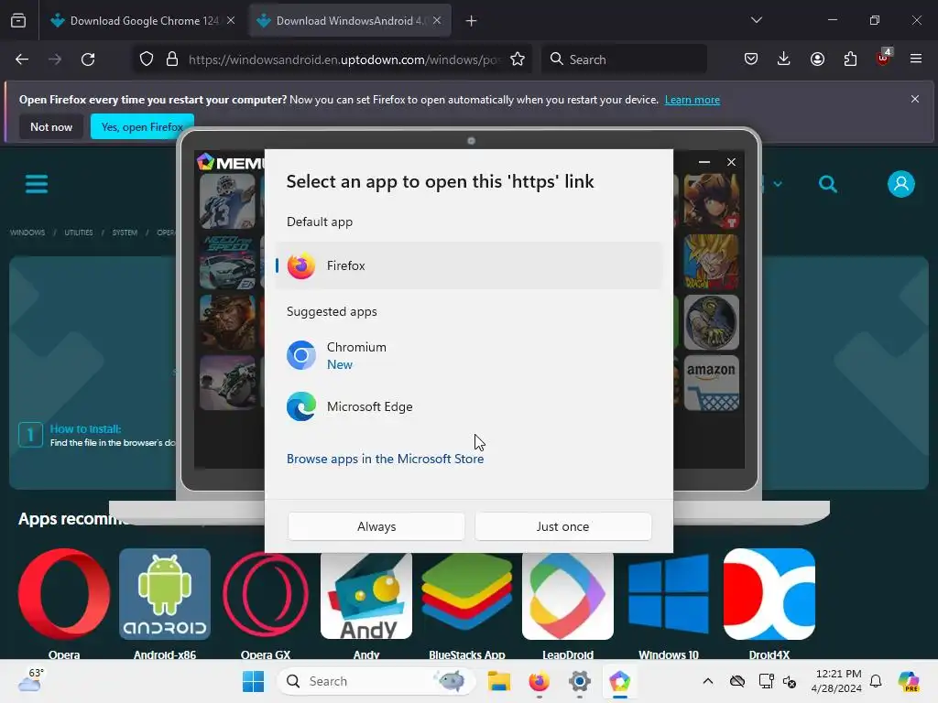Open the Learn more link
This screenshot has width=938, height=703.
tap(693, 100)
